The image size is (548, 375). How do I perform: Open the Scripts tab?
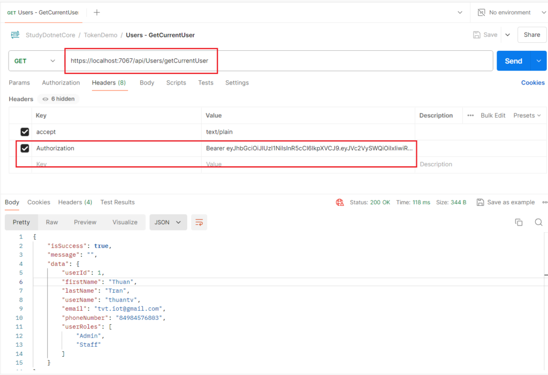(176, 83)
